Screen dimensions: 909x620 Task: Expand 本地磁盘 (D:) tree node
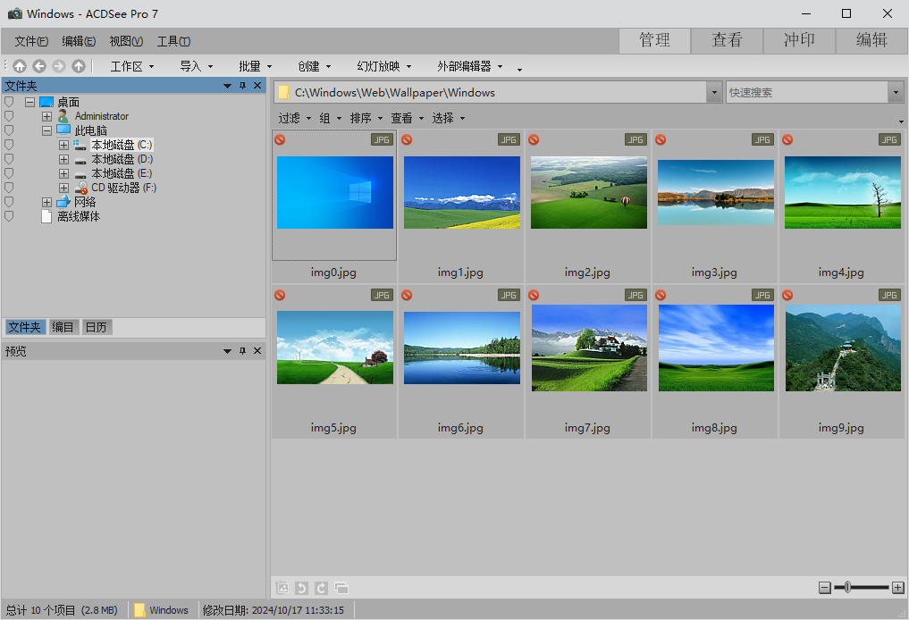tap(63, 159)
